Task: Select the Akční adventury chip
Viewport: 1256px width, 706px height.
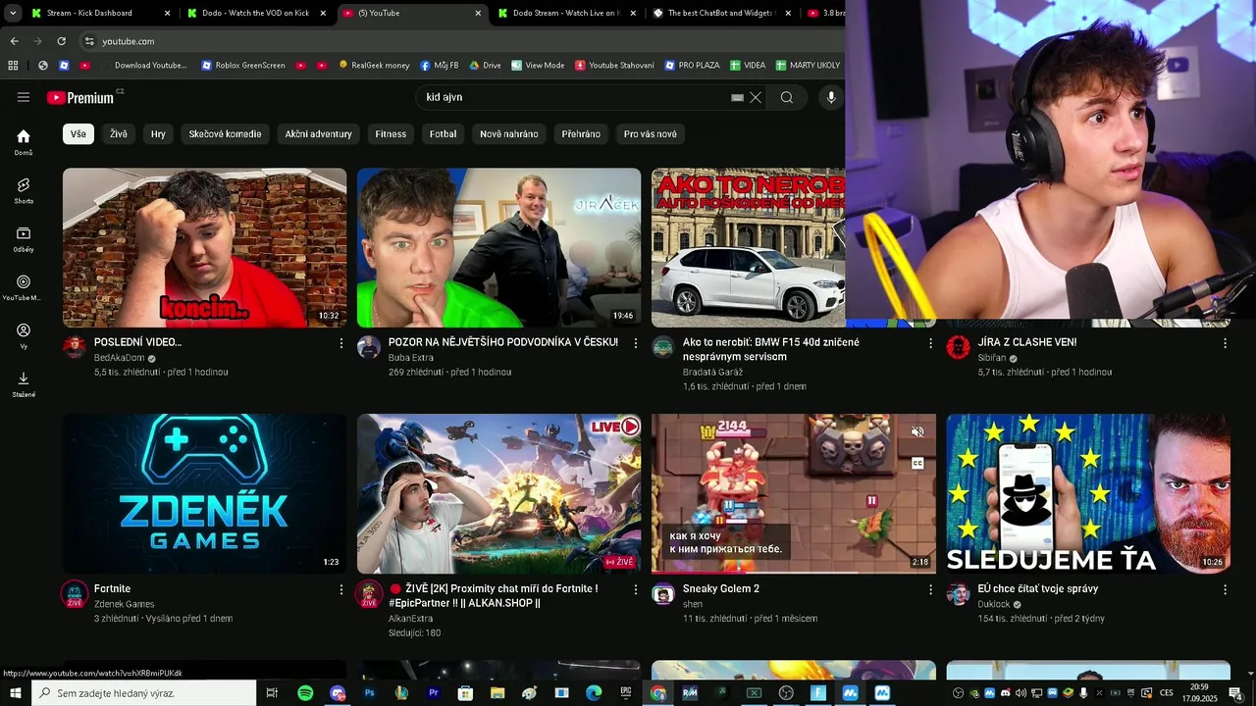Action: (318, 134)
